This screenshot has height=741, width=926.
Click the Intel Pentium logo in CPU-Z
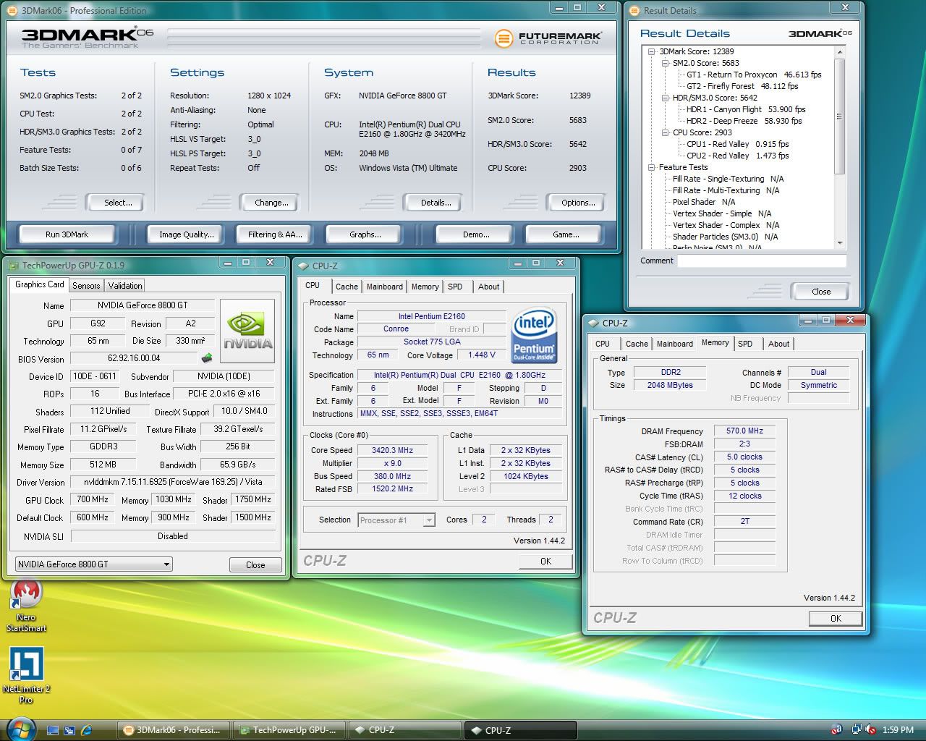534,334
